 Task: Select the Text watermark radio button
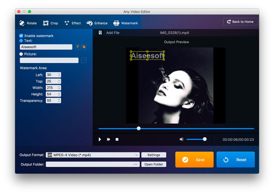[x=21, y=41]
